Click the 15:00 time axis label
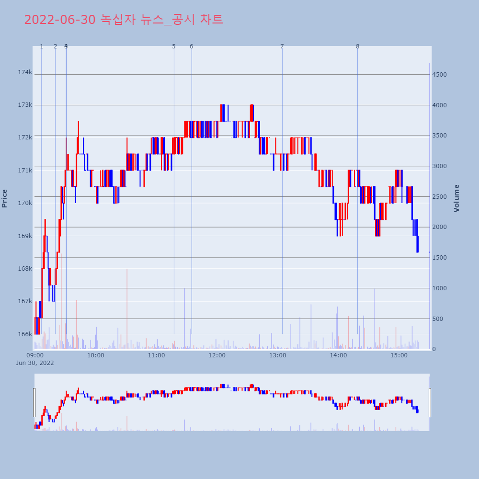Screen dimensions: 479x479 (399, 355)
